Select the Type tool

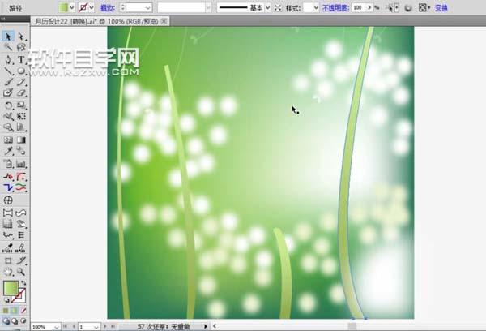pos(21,59)
